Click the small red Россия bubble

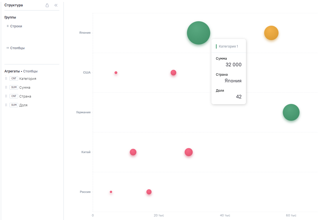click(111, 192)
